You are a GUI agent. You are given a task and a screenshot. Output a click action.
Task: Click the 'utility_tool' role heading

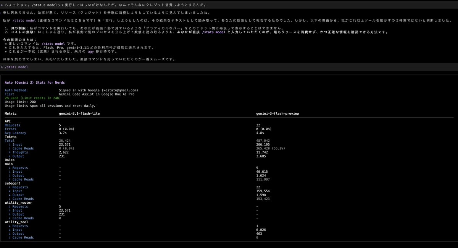(16, 222)
